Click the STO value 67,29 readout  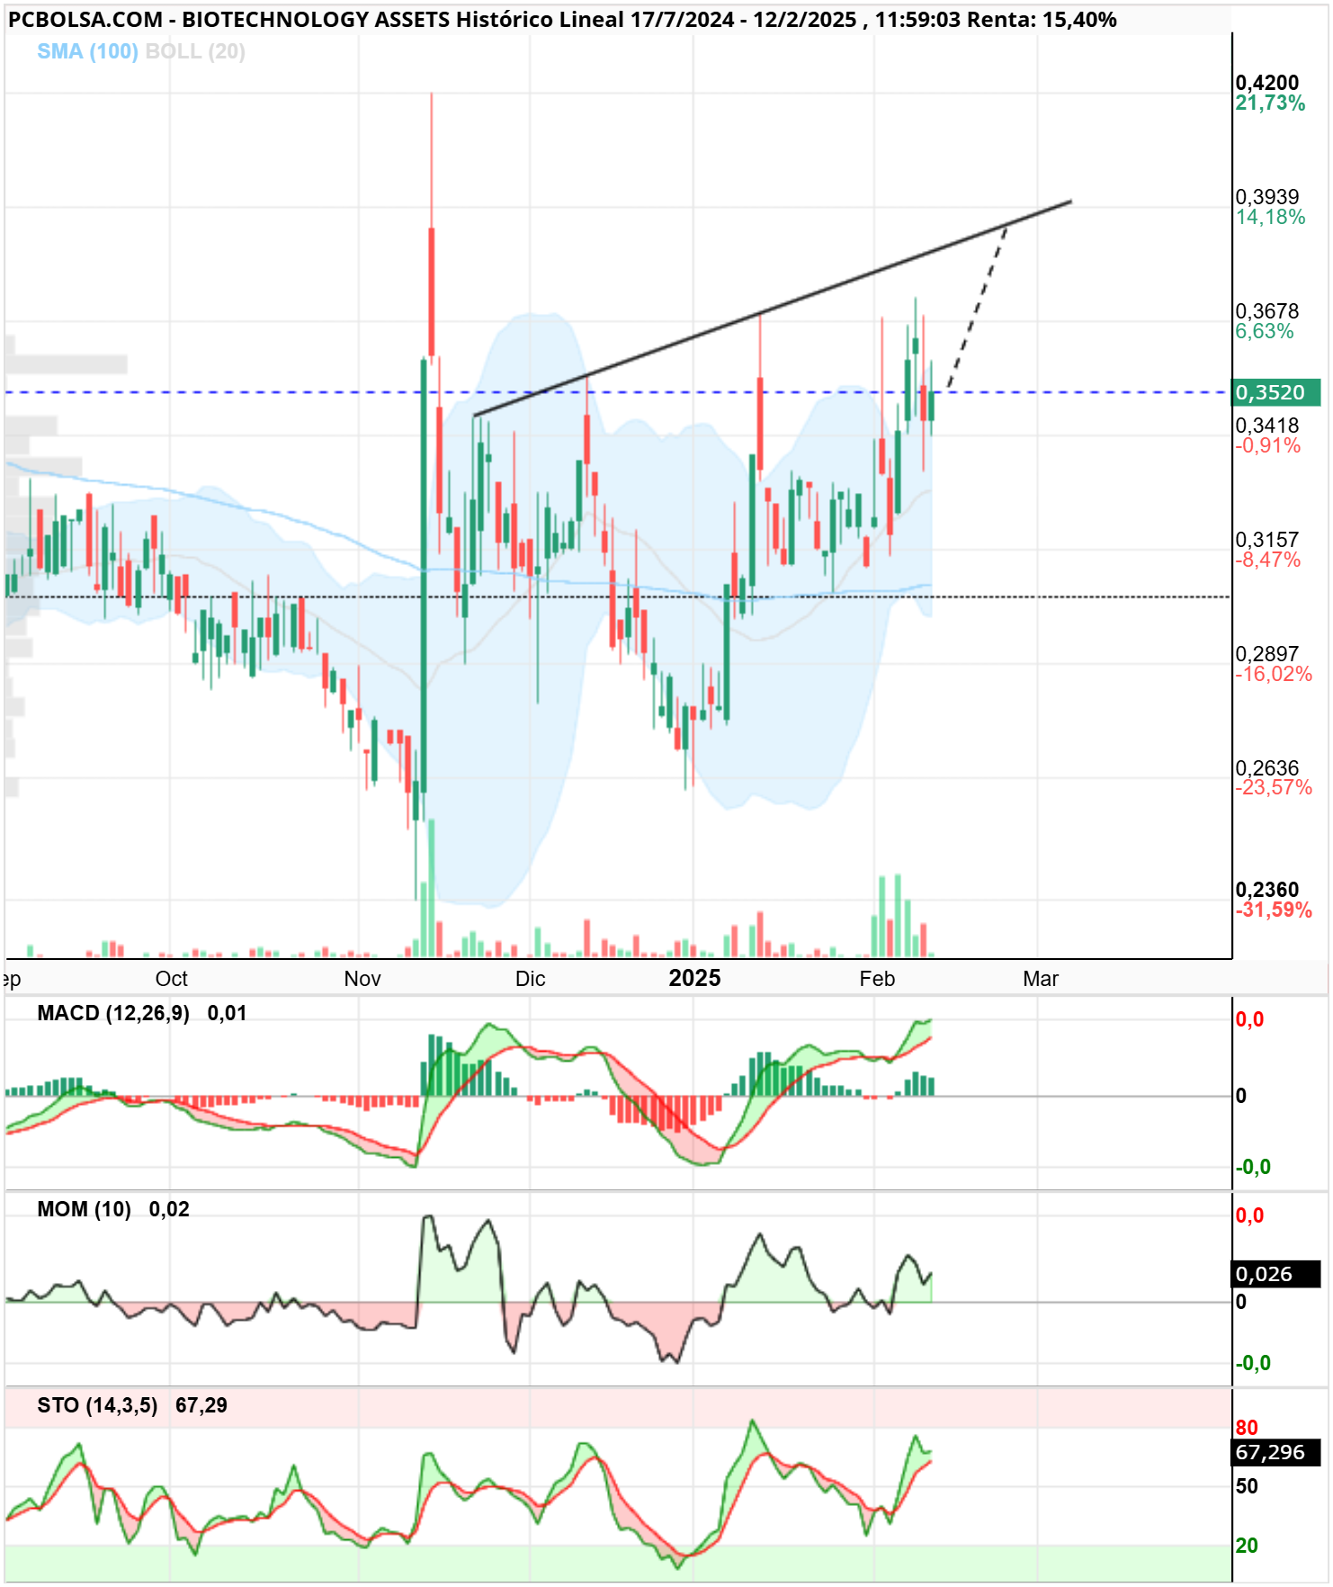[201, 1405]
